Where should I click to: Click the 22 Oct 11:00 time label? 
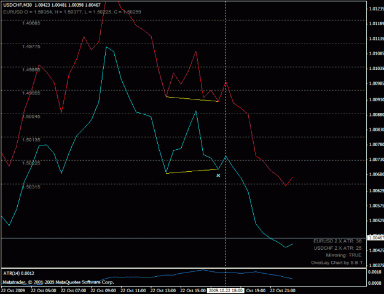(133, 290)
